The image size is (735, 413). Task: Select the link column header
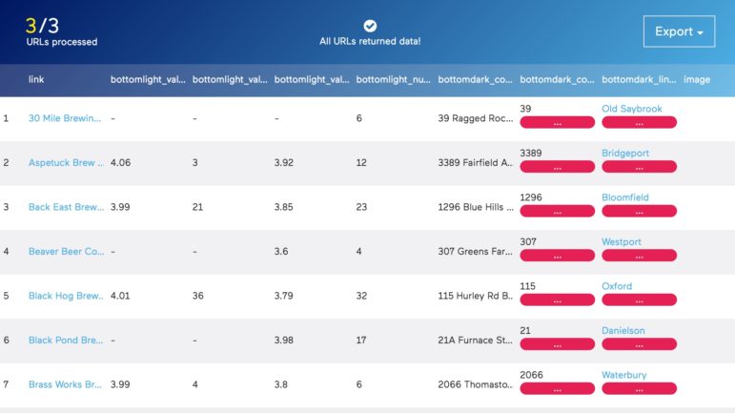pos(36,80)
